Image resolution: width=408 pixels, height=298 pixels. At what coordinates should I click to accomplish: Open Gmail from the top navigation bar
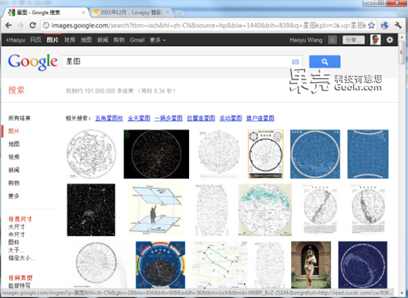pos(137,40)
